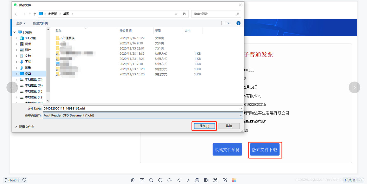Sort by 类型 column header
This screenshot has width=367, height=184.
158,31
